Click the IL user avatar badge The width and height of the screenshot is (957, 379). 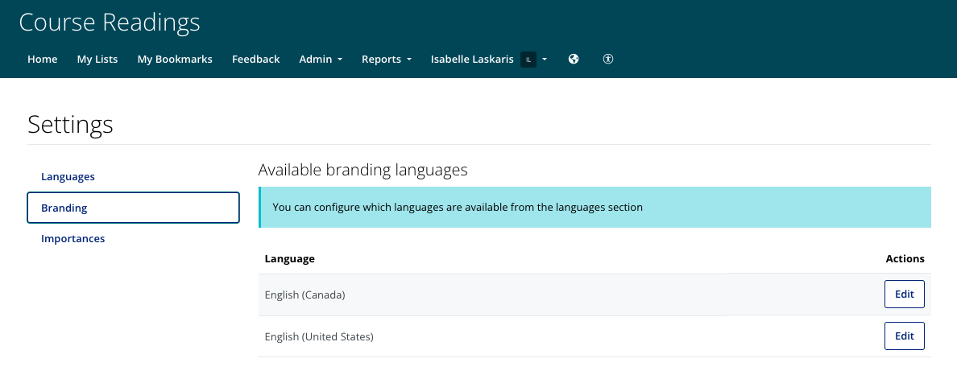[x=528, y=59]
